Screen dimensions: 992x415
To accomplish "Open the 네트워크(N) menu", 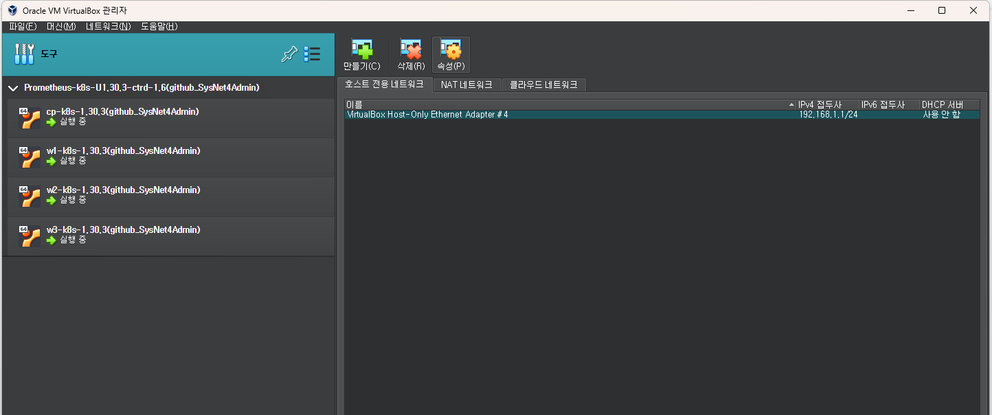I will click(x=108, y=27).
